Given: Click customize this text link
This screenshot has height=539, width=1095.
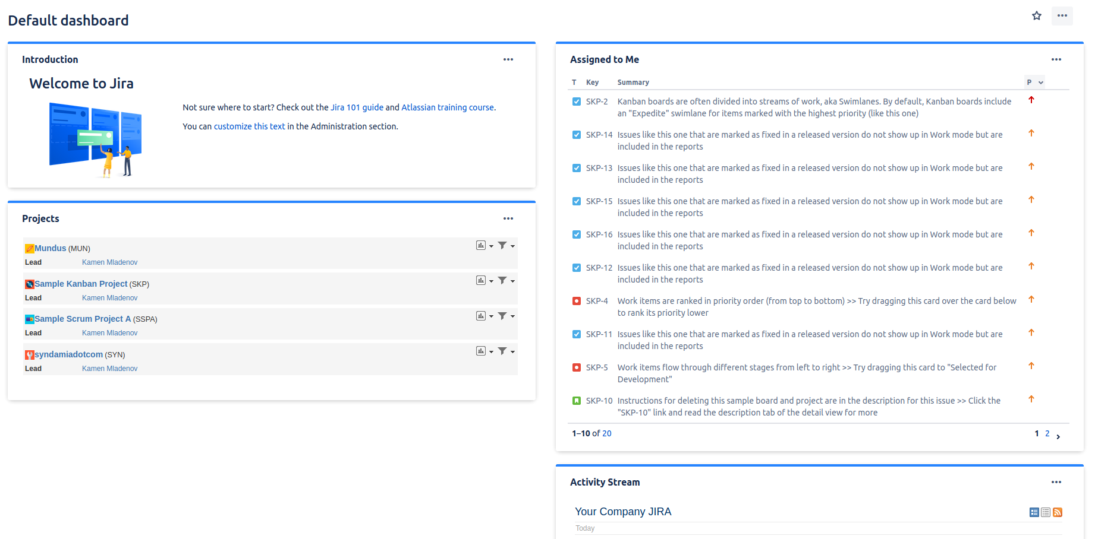Looking at the screenshot, I should click(250, 126).
